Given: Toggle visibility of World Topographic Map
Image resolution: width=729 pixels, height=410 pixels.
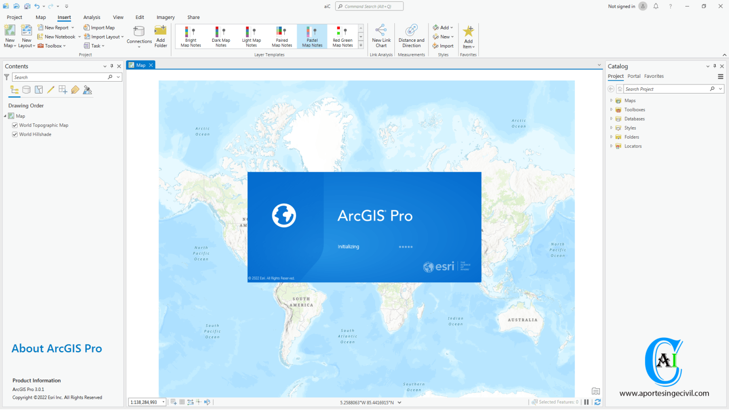Looking at the screenshot, I should [15, 125].
